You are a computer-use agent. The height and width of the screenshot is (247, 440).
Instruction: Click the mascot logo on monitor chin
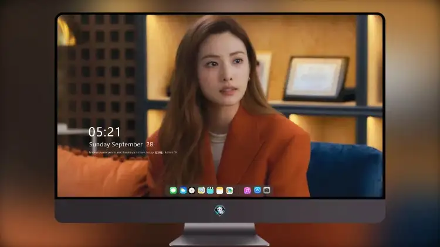click(x=220, y=210)
